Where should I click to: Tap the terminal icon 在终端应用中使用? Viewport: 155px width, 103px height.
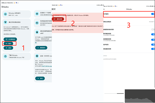pos(37,22)
